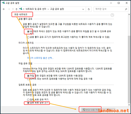Select 40비트 또는 56비트 암호화 radio button

(x=28, y=79)
